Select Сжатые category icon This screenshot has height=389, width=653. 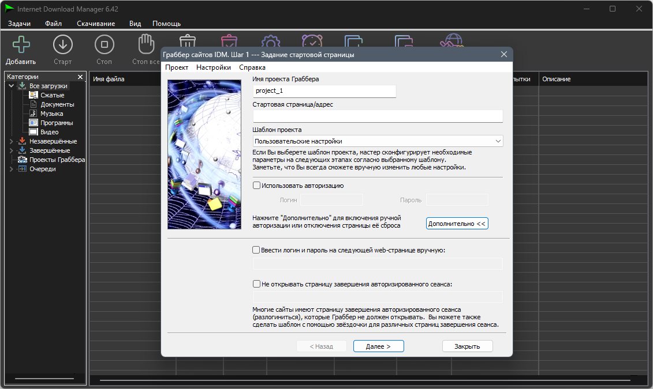pos(33,95)
